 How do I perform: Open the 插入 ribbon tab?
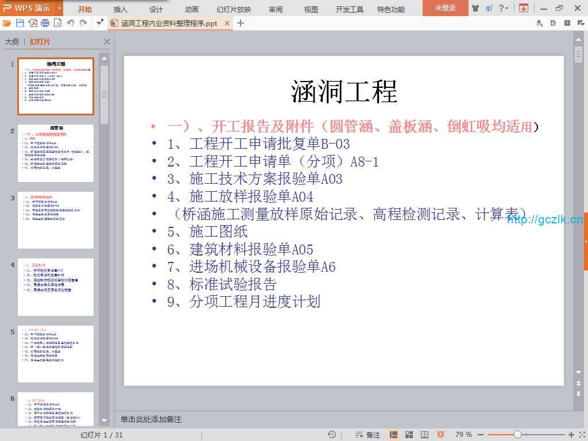click(x=121, y=9)
